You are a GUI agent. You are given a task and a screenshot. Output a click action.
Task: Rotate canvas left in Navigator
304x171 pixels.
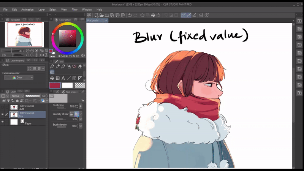pos(28,55)
